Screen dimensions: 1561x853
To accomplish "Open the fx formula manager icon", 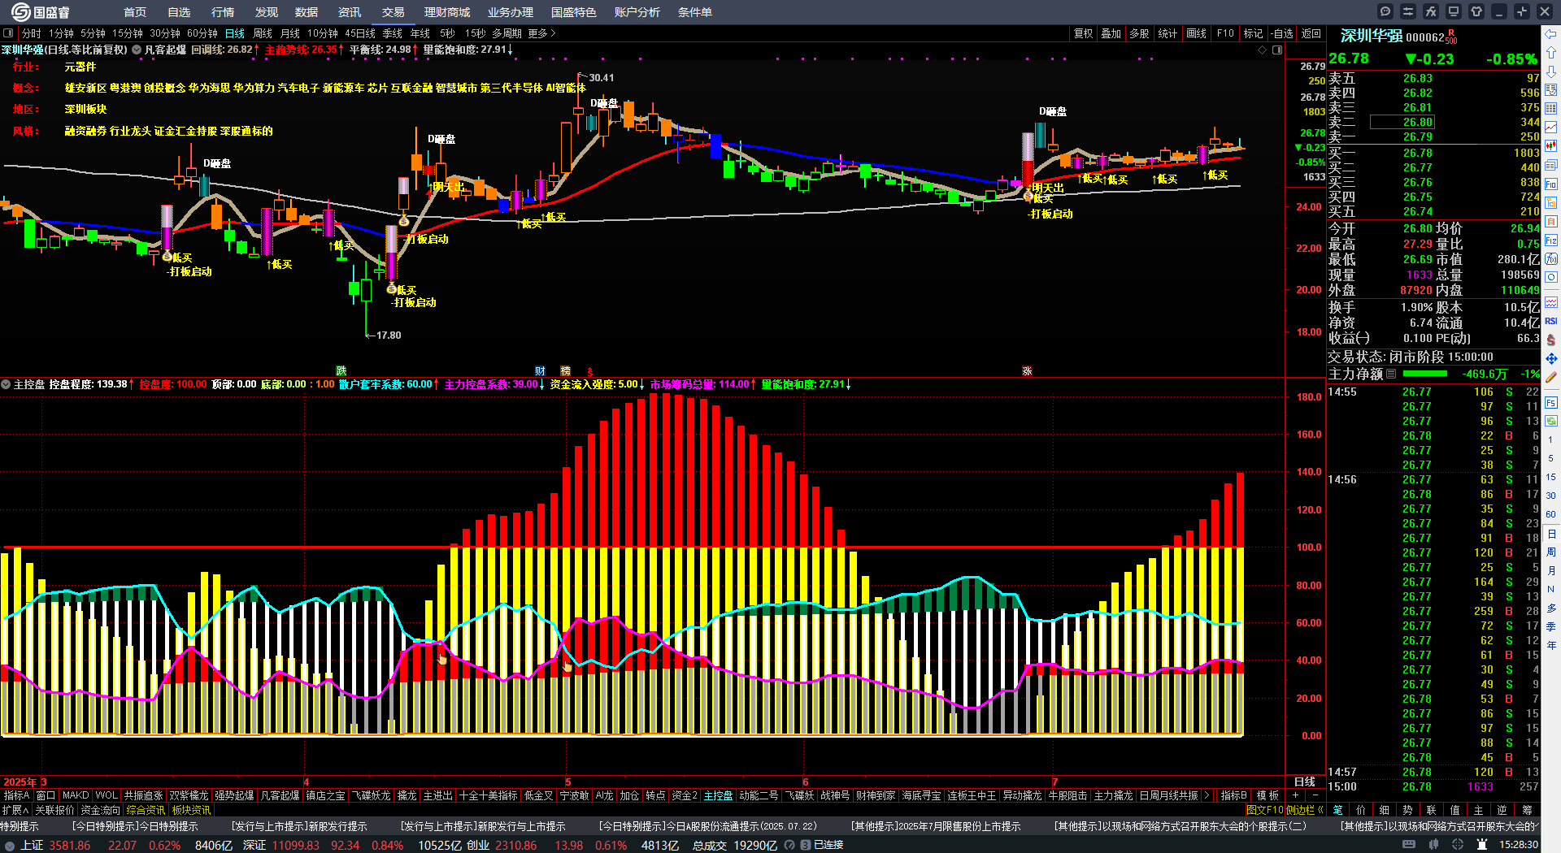I will (1431, 11).
